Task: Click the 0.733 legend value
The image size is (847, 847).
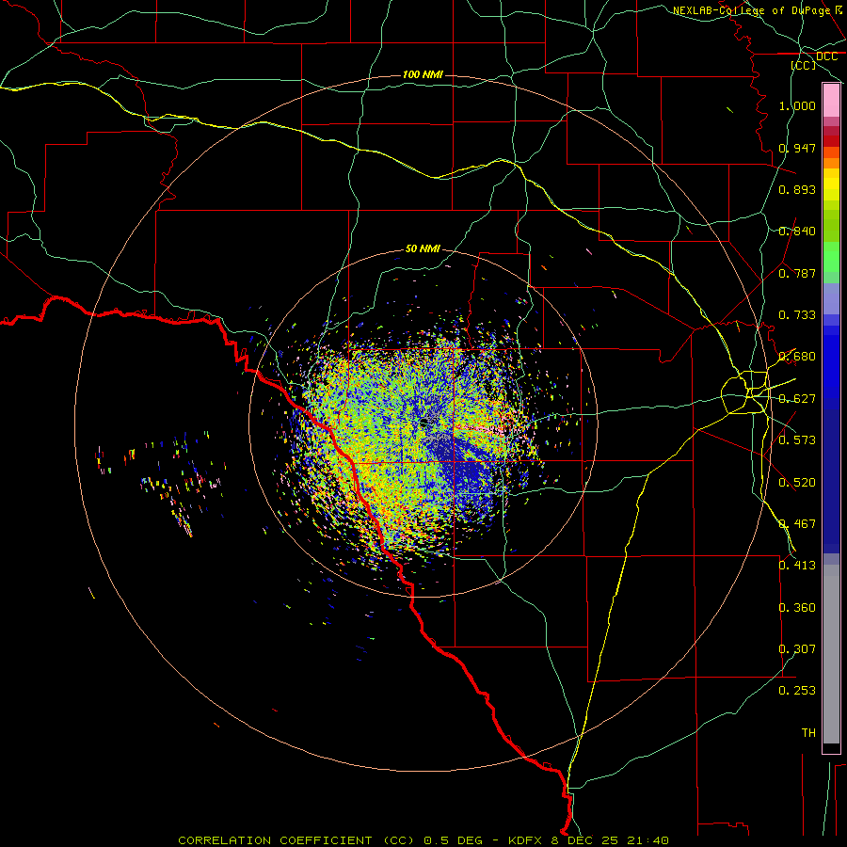Action: coord(797,315)
